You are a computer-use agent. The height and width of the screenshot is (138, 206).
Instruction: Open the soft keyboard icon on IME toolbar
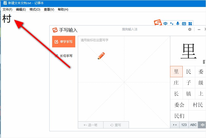tap(184, 24)
